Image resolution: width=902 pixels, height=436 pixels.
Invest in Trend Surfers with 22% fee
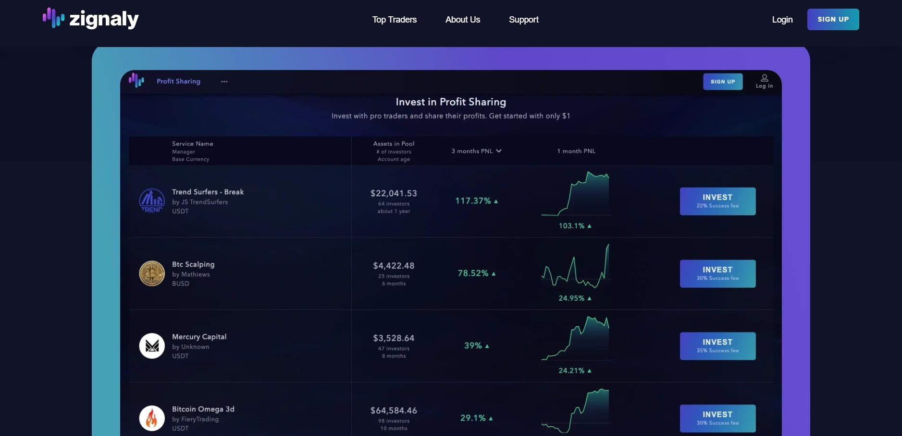coord(717,201)
